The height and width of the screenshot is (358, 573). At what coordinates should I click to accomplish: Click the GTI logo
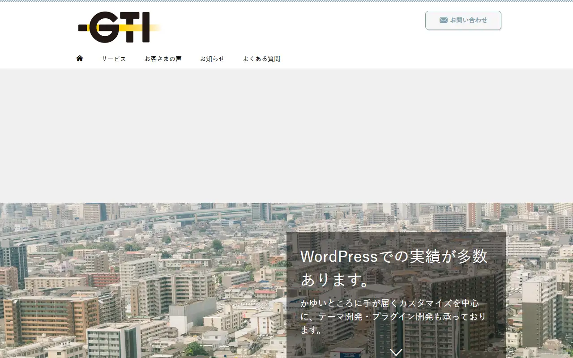(x=120, y=27)
